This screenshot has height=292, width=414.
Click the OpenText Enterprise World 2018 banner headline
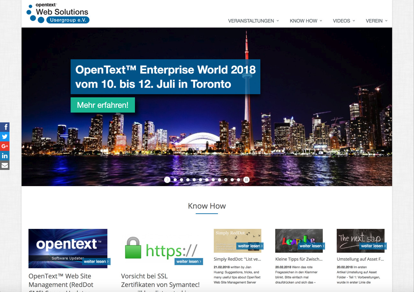(166, 77)
